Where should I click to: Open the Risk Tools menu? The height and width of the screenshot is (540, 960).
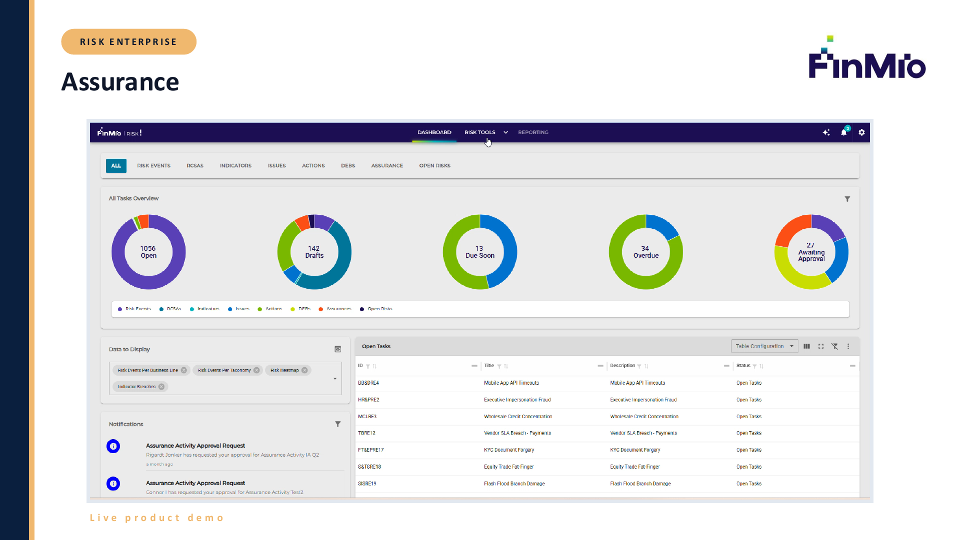[x=480, y=132]
